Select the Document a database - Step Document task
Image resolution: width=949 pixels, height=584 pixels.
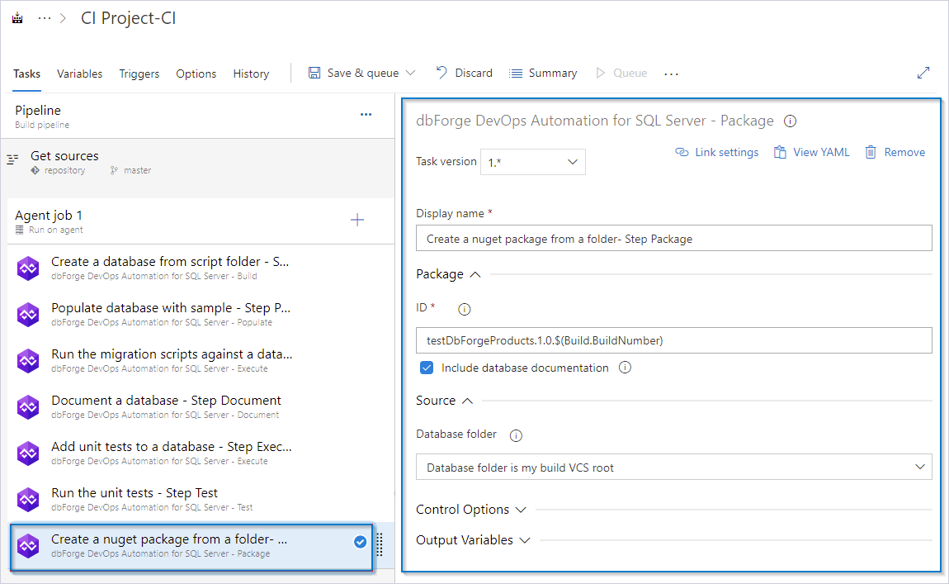tap(201, 406)
